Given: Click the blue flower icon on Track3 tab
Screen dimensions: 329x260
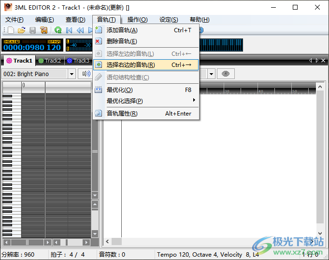Looking at the screenshot, I should pyautogui.click(x=70, y=61).
